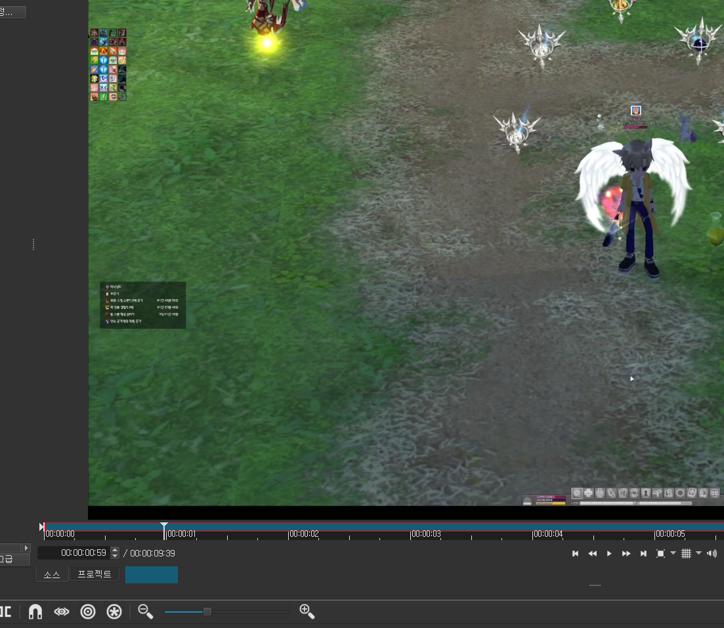Click the 00:00:03 mark on the ruler

[425, 534]
